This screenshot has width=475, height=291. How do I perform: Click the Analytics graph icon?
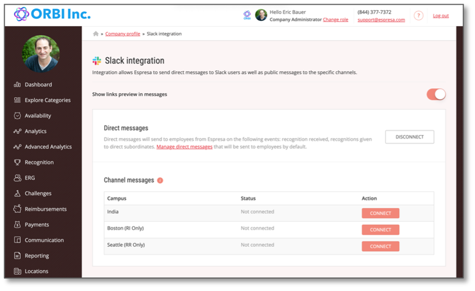click(x=17, y=131)
